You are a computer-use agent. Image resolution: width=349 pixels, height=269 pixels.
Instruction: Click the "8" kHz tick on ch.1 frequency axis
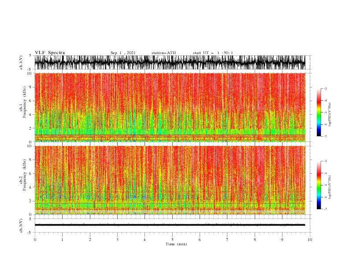coord(30,87)
